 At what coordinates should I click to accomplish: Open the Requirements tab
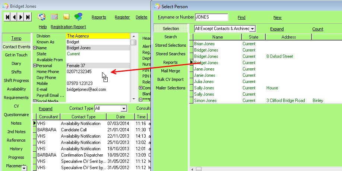click(16, 98)
